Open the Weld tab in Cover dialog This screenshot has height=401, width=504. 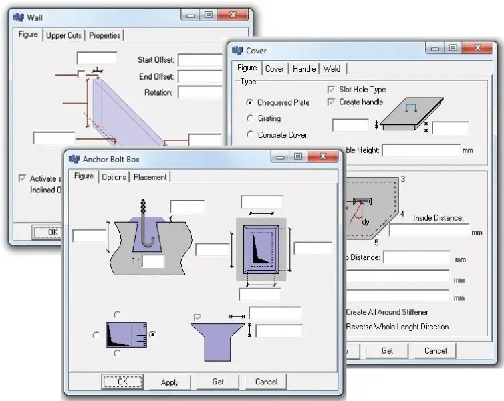332,68
